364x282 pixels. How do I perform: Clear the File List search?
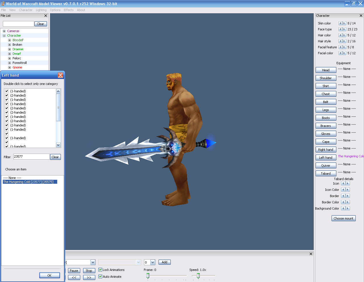click(40, 24)
